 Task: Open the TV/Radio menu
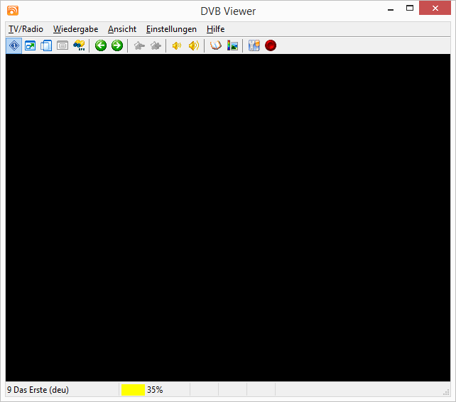pyautogui.click(x=26, y=29)
